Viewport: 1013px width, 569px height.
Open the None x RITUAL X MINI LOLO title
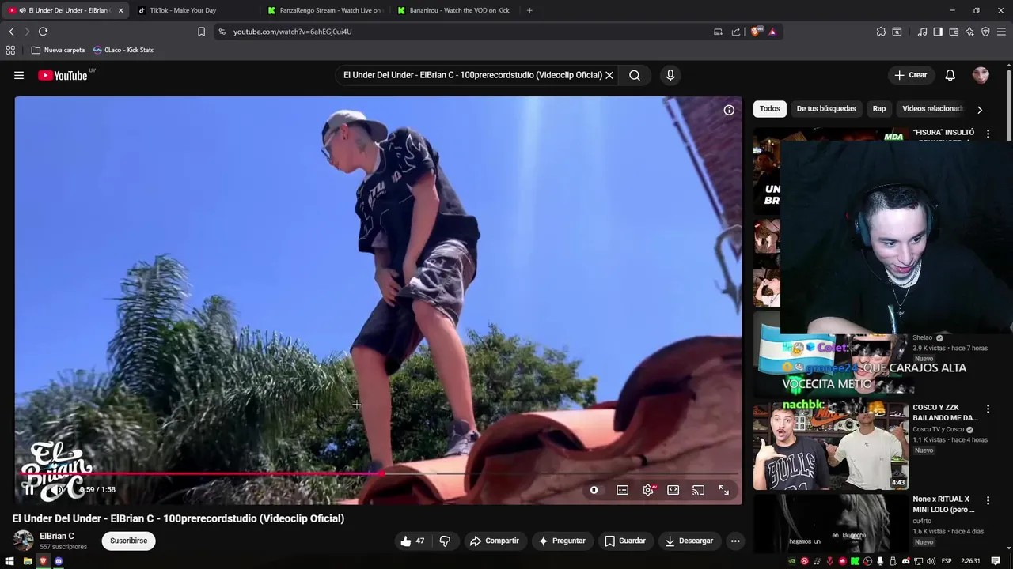(943, 504)
